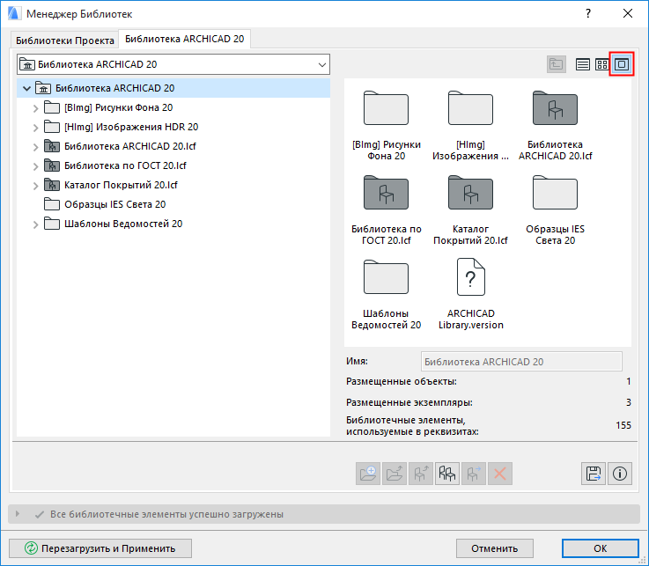Expand the status message disclosure triangle
The image size is (649, 566).
tap(17, 514)
